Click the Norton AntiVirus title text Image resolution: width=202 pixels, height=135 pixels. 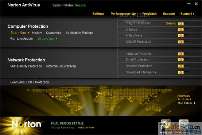coord(24,5)
